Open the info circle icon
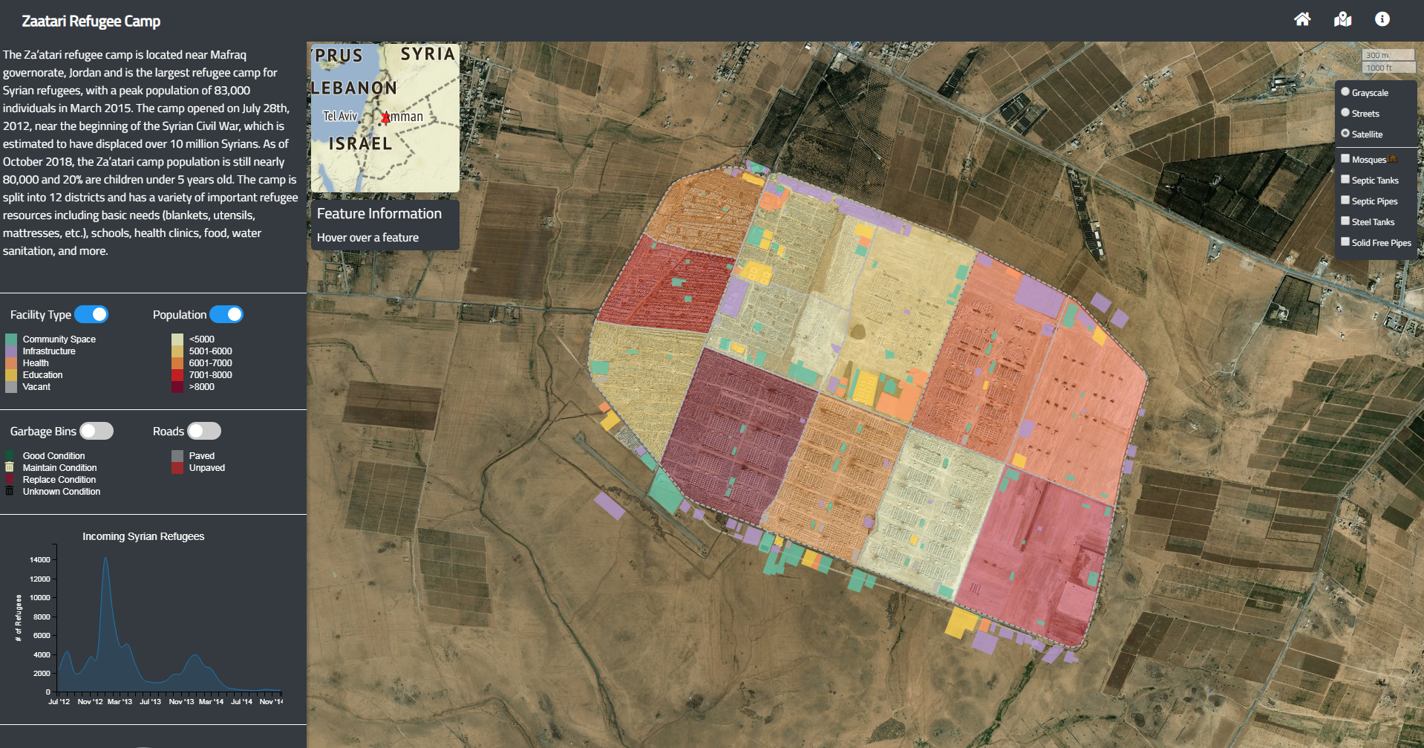Screen dimensions: 1424x748 [x=1382, y=19]
